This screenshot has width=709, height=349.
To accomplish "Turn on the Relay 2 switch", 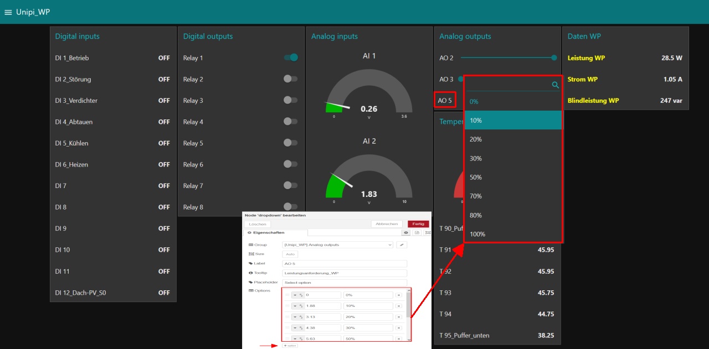I will 291,79.
